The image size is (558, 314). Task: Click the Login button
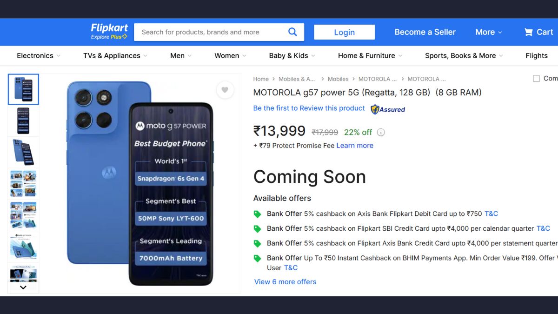[344, 32]
